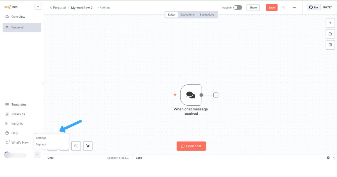Select Sign out from user menu
The image size is (337, 177).
pyautogui.click(x=41, y=144)
